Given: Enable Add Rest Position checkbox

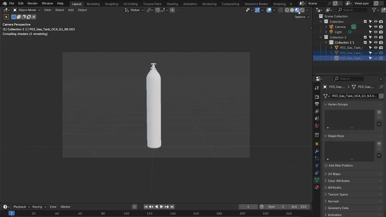Looking at the screenshot, I should (326, 166).
